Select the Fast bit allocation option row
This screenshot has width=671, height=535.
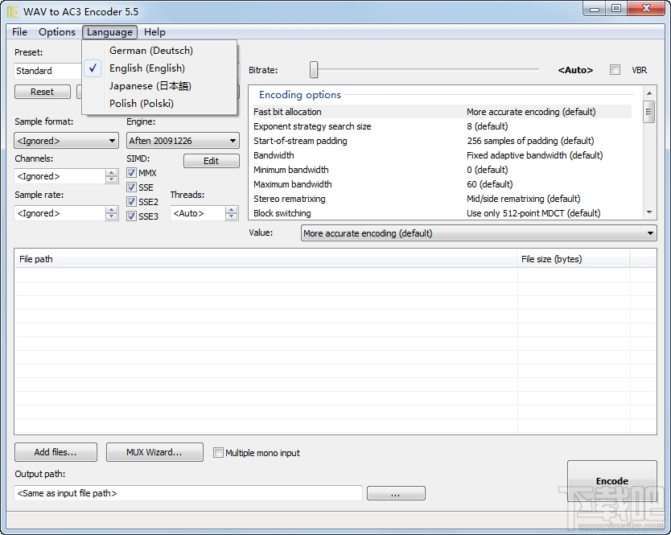pos(362,112)
